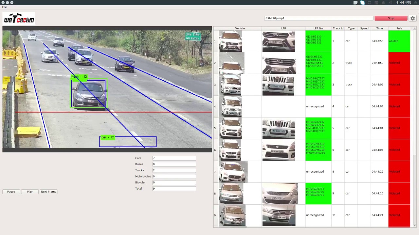
Task: Click the Motorcycles count field
Action: [174, 177]
